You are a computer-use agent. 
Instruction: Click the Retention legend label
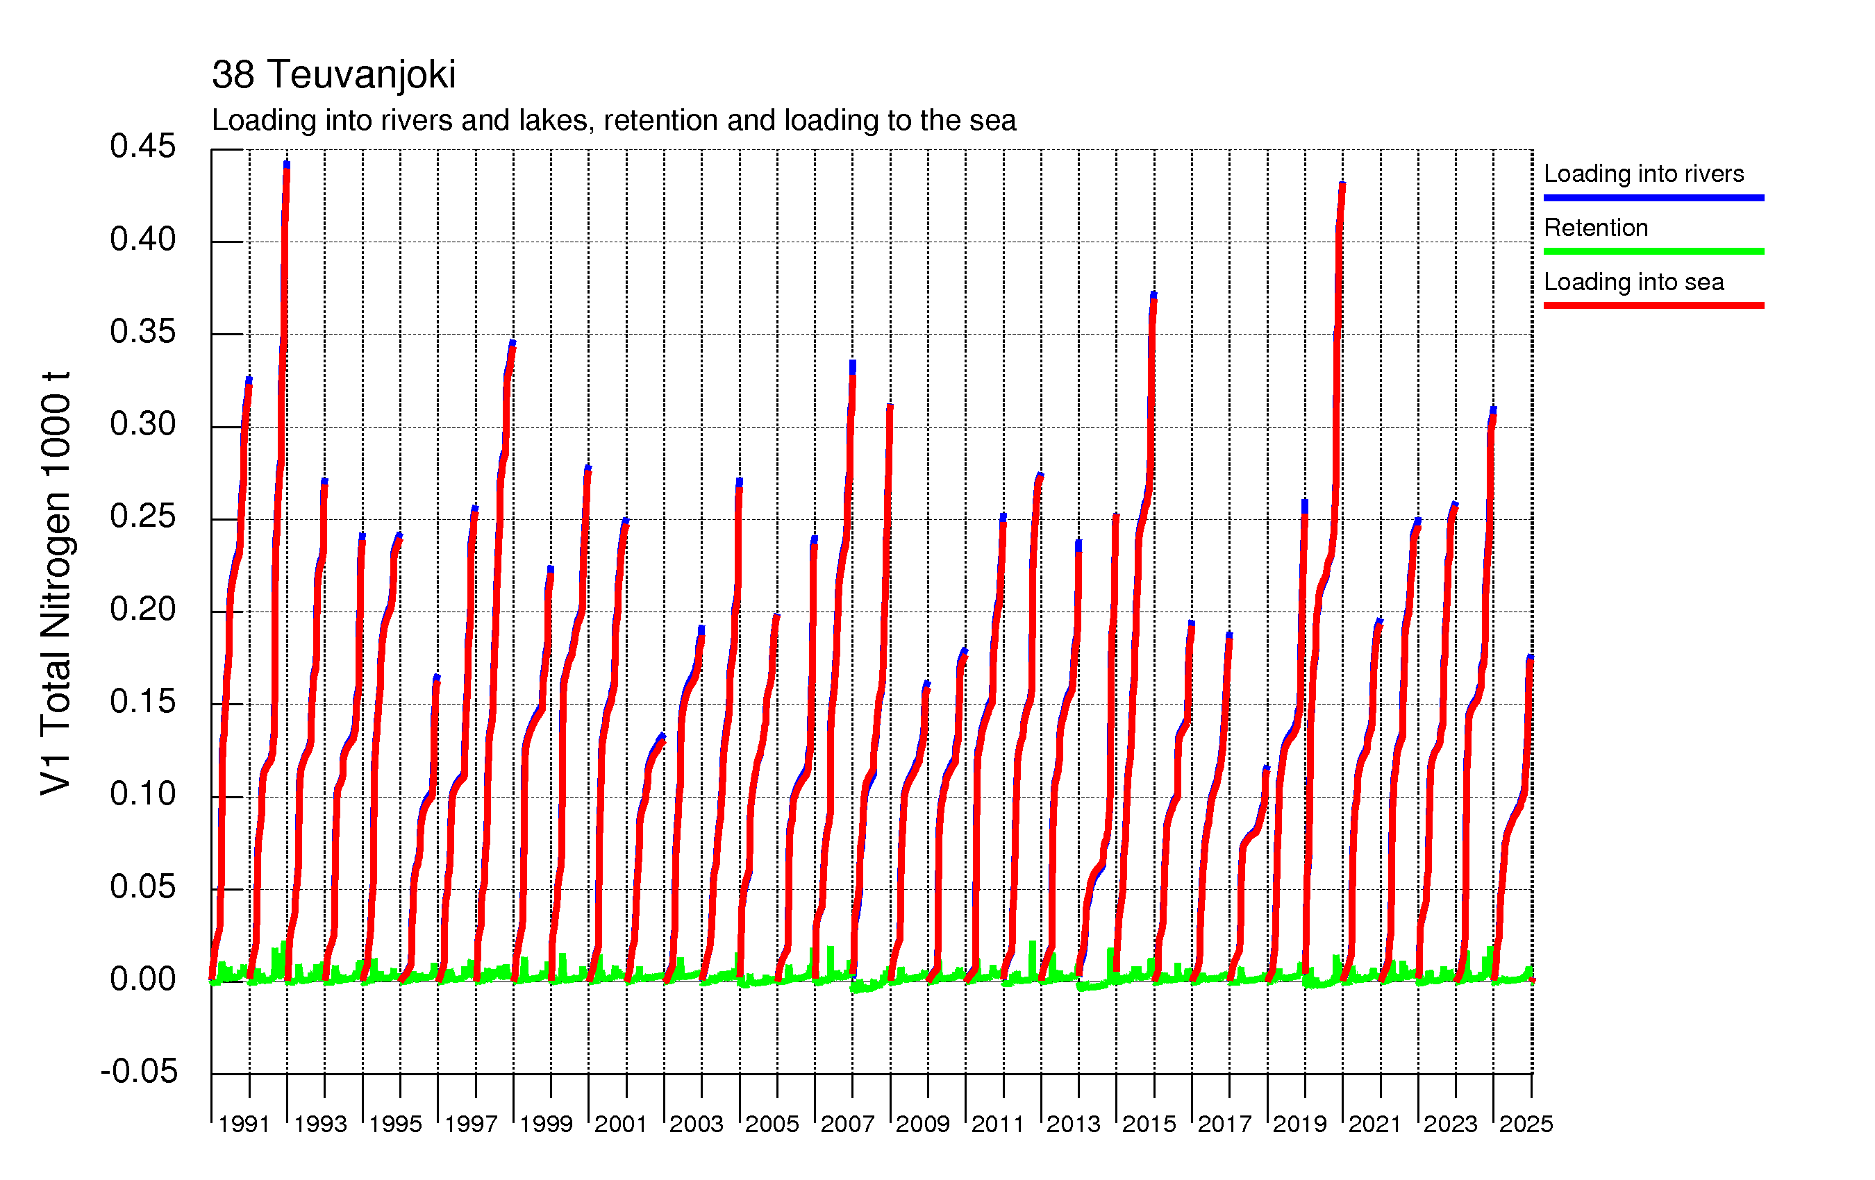(x=1595, y=227)
